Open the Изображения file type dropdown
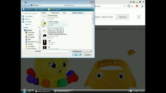The width and height of the screenshot is (166, 93). [82, 51]
